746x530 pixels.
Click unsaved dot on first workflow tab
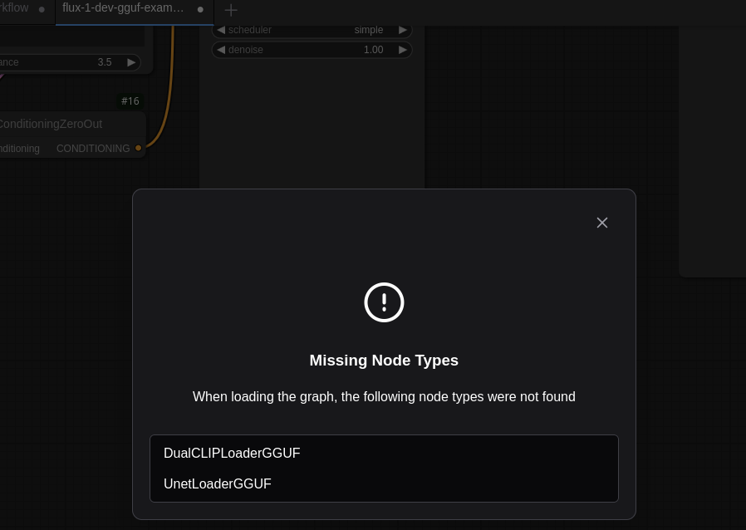42,9
